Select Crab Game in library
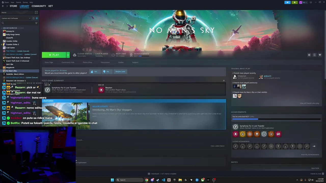The image size is (326, 183). [x=10, y=48]
